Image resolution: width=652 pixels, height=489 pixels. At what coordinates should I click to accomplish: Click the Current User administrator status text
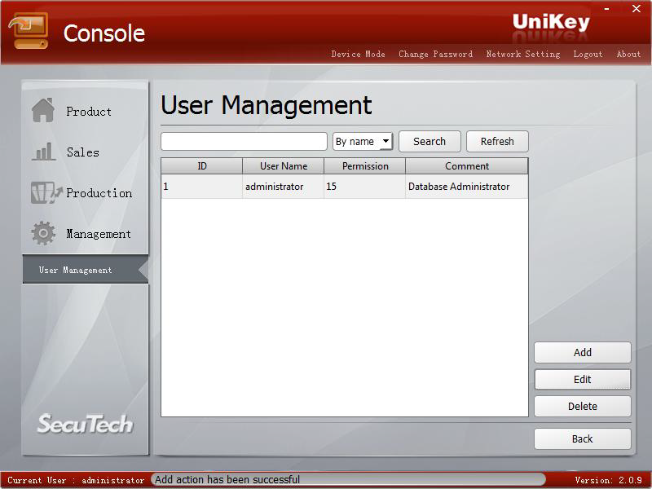pyautogui.click(x=76, y=480)
